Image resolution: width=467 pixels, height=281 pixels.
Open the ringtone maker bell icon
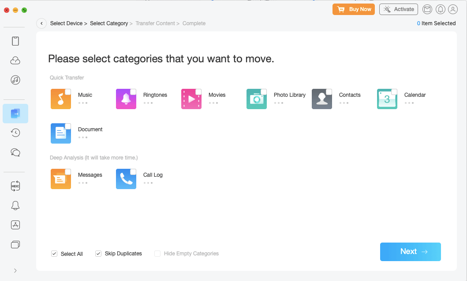pyautogui.click(x=15, y=205)
